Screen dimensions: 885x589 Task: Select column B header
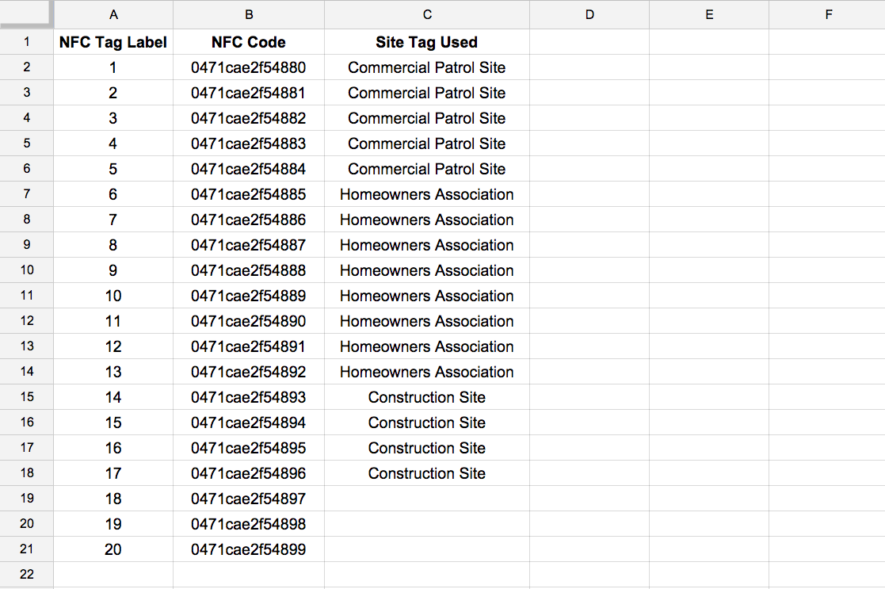(x=249, y=14)
